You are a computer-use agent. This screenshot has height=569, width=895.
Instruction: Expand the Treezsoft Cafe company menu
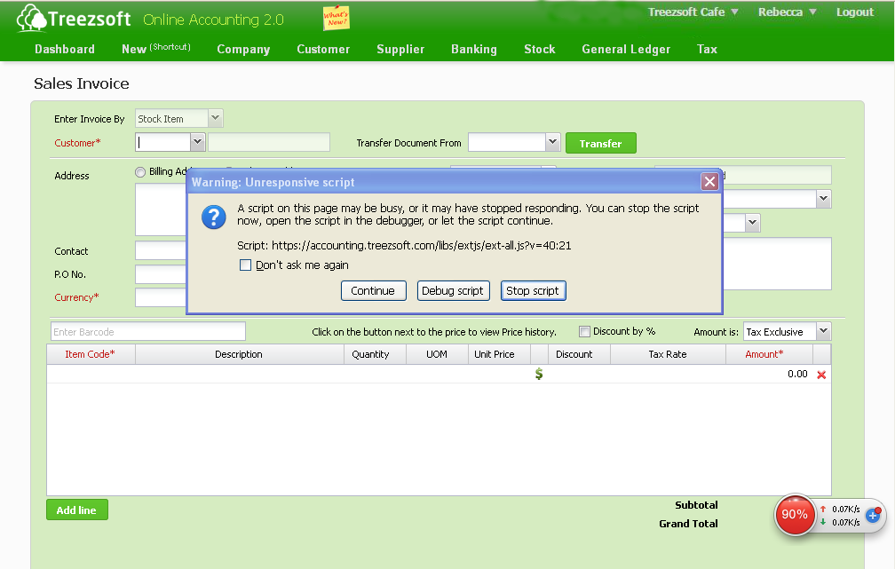click(693, 12)
